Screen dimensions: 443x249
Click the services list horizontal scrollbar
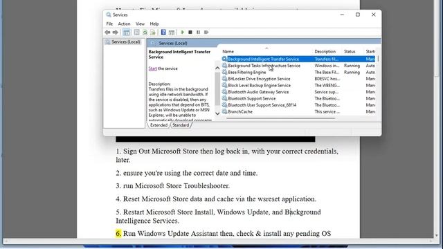[280, 118]
